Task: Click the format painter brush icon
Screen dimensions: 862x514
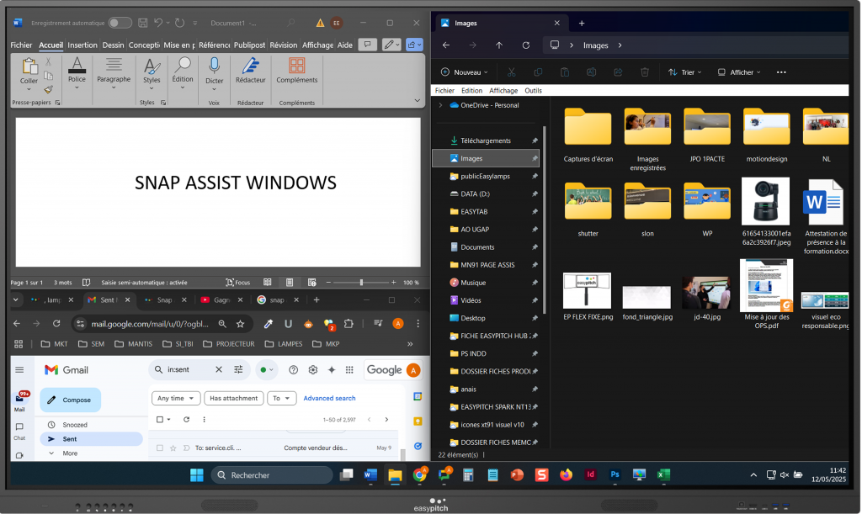Action: [49, 89]
